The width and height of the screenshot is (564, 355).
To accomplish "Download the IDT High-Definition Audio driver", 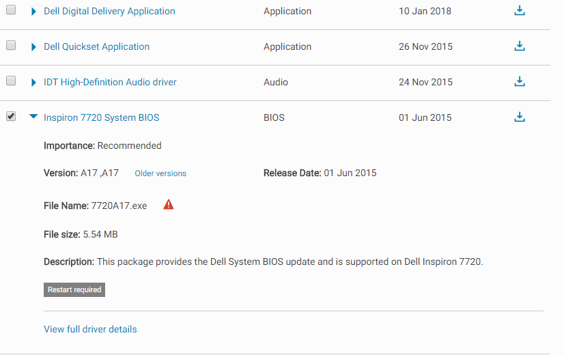I will point(520,82).
